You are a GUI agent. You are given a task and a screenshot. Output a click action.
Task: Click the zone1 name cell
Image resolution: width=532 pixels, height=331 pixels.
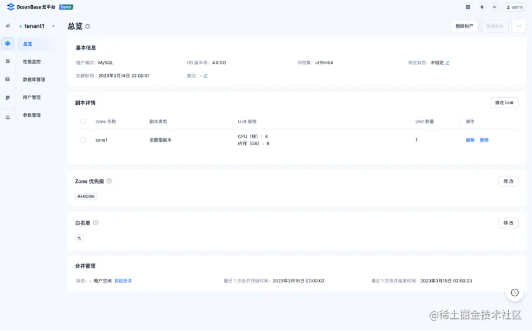coord(101,140)
